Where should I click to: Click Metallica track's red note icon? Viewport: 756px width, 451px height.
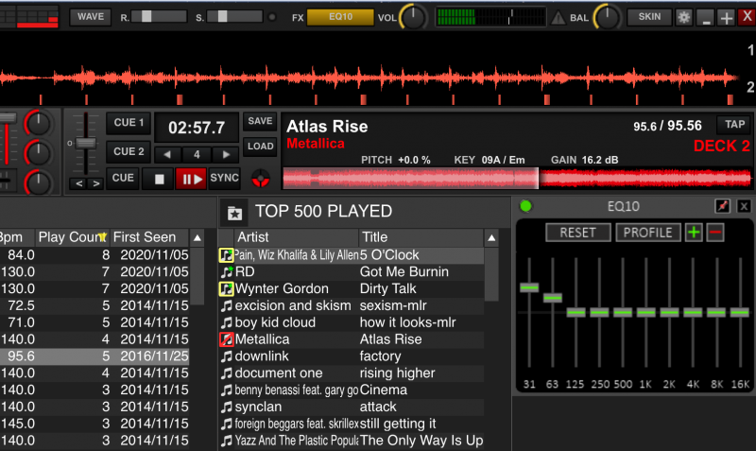(226, 339)
